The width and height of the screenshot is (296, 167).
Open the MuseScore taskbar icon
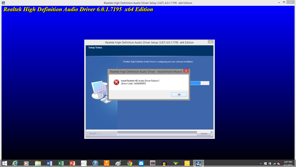(84, 163)
